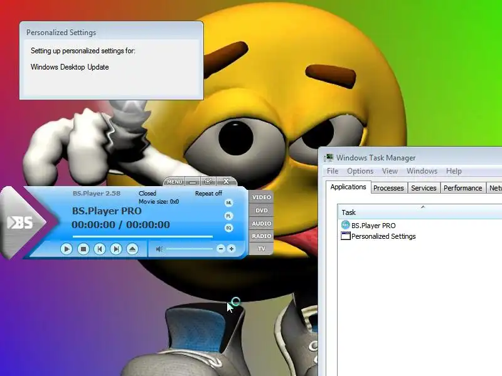
Task: Toggle the Repeat off indicator
Action: coord(208,194)
